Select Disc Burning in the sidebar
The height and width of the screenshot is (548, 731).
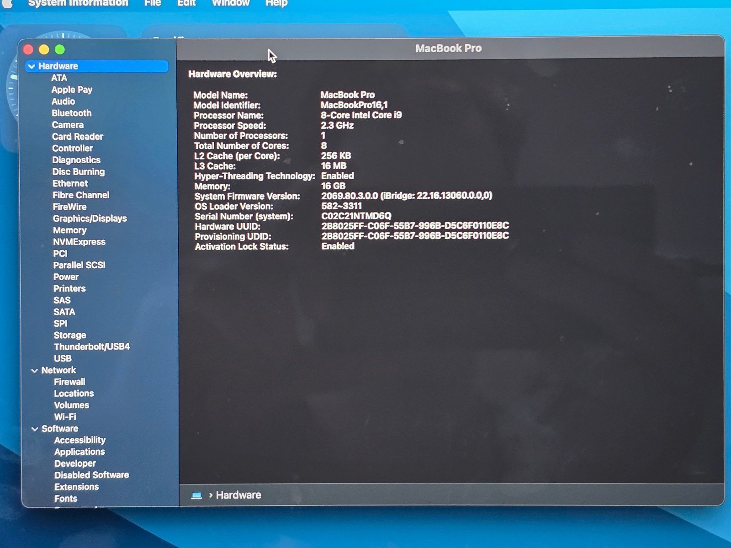pyautogui.click(x=79, y=172)
